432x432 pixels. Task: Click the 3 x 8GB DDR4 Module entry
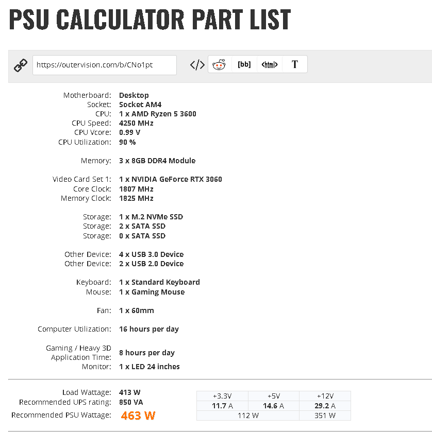click(157, 161)
